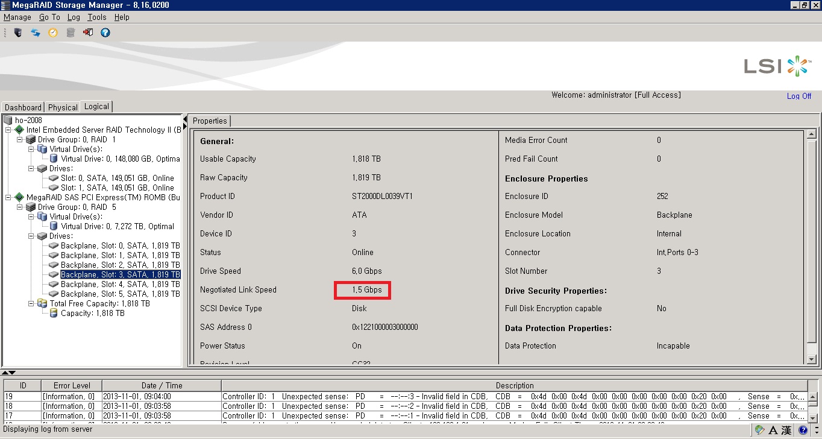The image size is (822, 439).
Task: Select the highlighted Backplane, Slot: 3 drive
Action: pyautogui.click(x=120, y=274)
